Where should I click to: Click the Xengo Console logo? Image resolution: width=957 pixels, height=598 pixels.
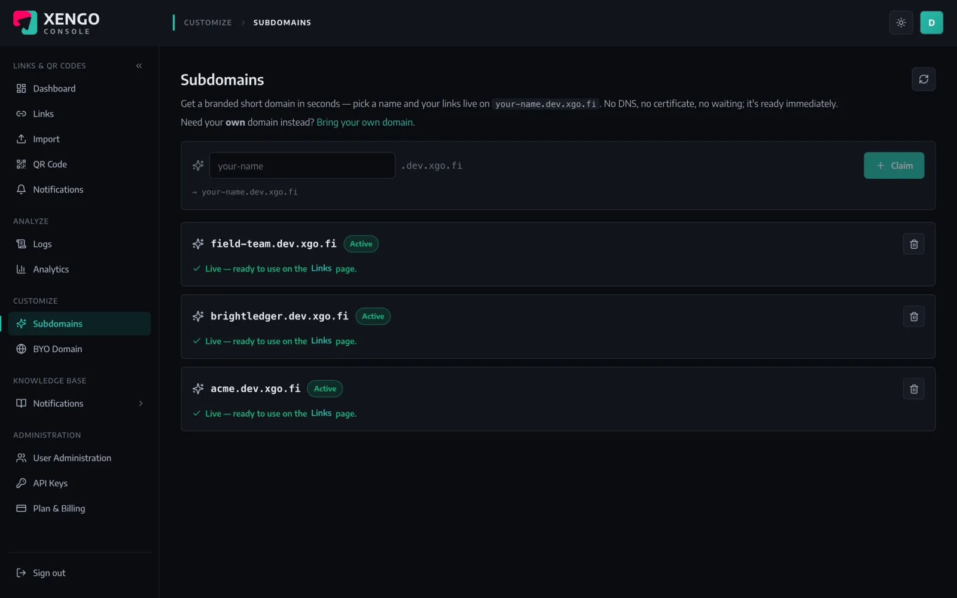coord(57,23)
